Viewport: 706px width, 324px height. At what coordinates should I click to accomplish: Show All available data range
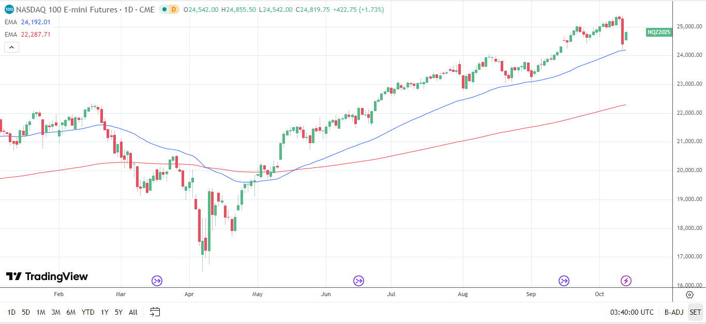(133, 312)
